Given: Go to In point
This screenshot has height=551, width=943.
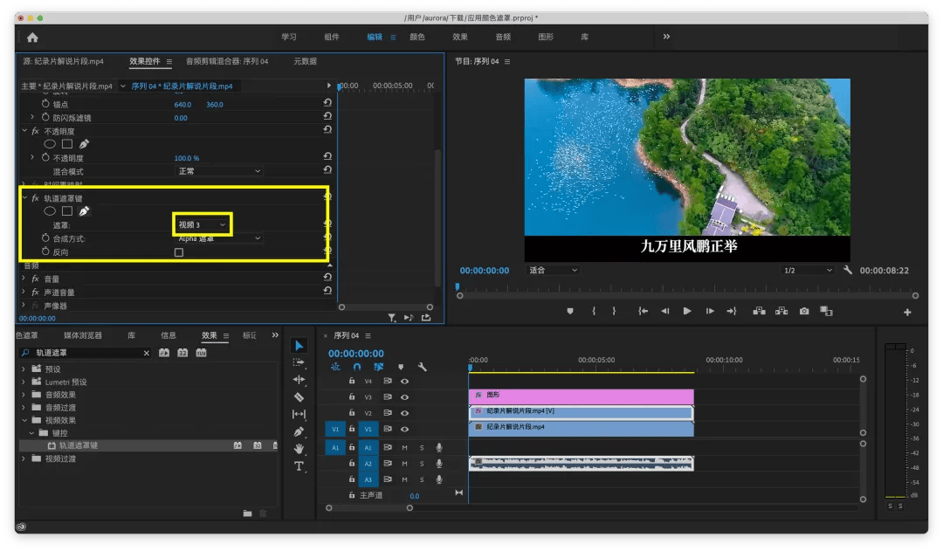Looking at the screenshot, I should (643, 311).
